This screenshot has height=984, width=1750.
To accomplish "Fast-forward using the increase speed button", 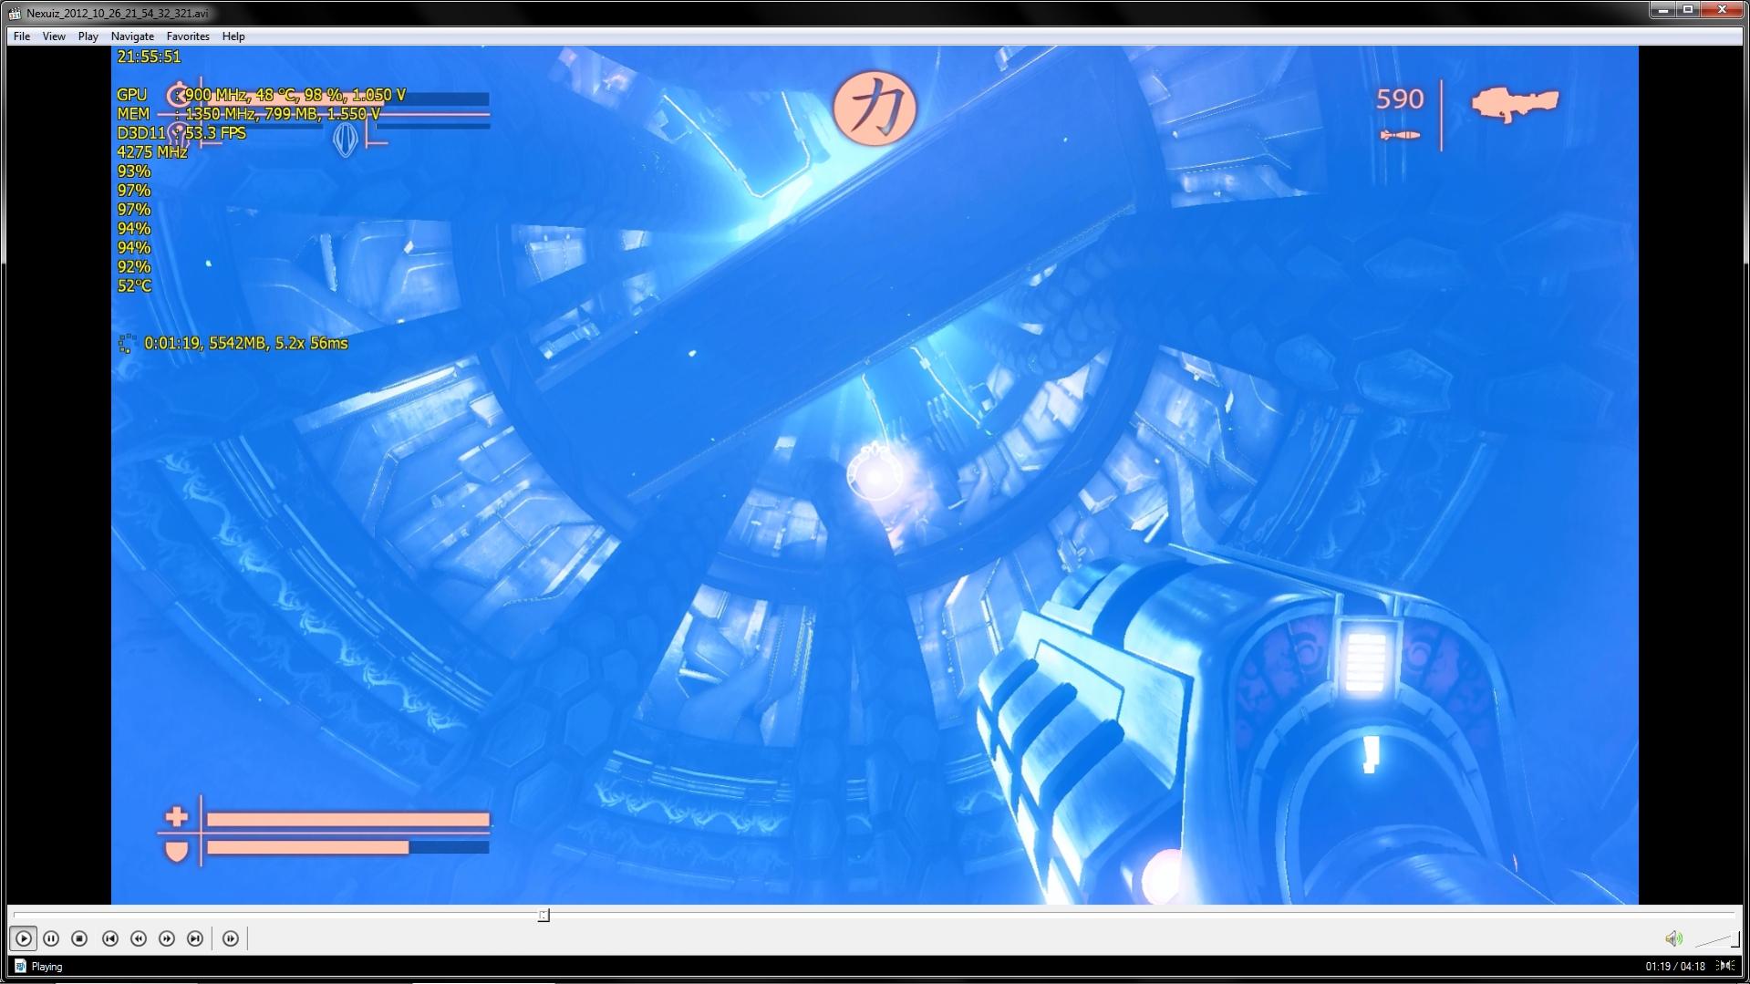I will (x=167, y=938).
